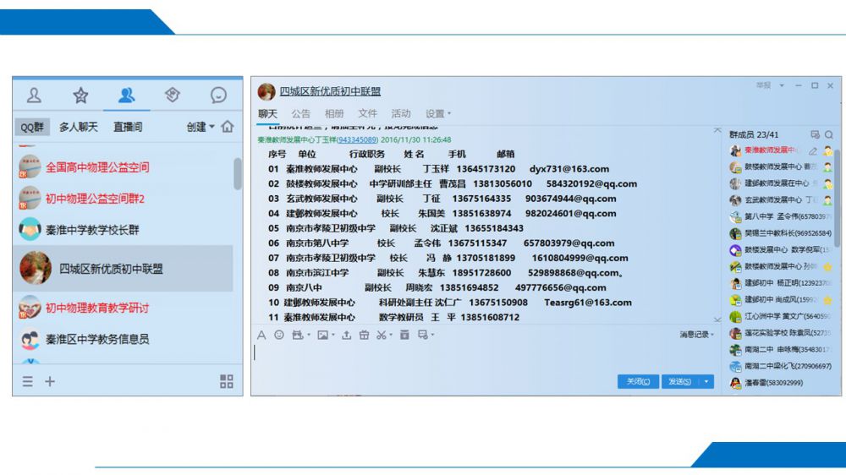Viewport: 846px width, 475px height.
Task: Click the font style 'A' icon
Action: (261, 336)
